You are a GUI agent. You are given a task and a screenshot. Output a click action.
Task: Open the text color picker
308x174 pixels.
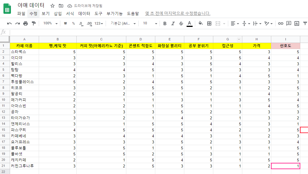pyautogui.click(x=189, y=24)
